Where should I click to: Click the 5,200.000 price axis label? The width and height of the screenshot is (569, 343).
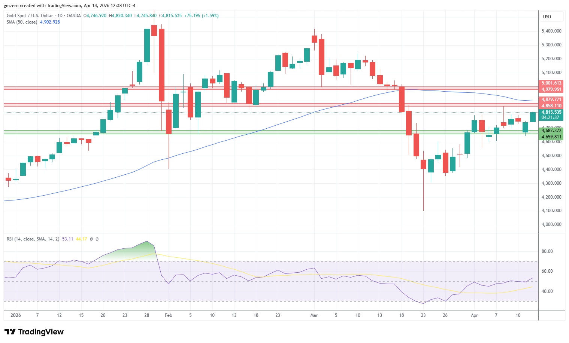(x=551, y=59)
